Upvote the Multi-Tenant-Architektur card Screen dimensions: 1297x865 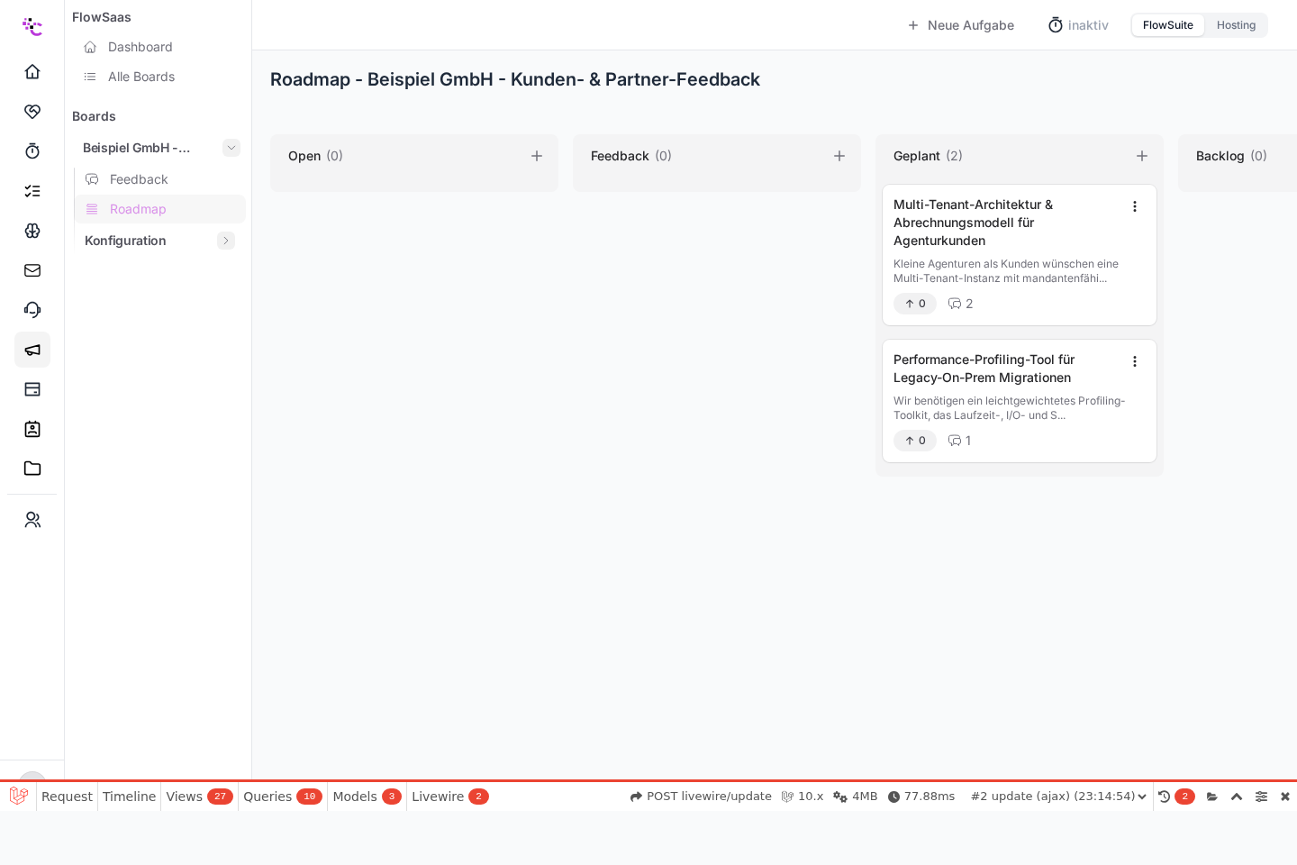[915, 304]
